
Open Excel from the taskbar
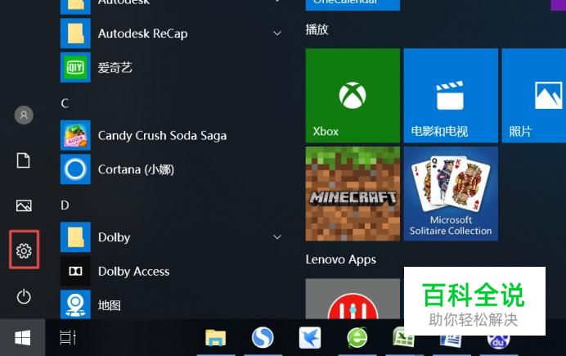click(403, 337)
